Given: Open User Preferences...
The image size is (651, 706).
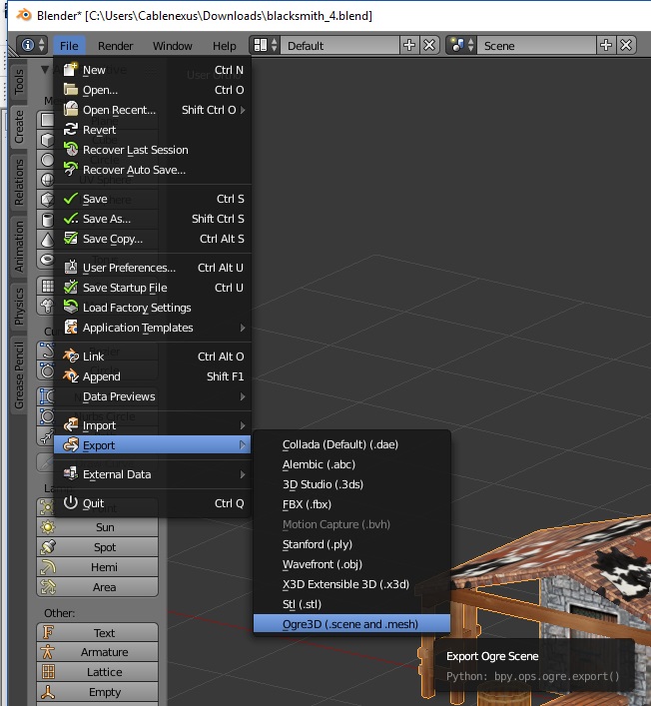Looking at the screenshot, I should [153, 268].
